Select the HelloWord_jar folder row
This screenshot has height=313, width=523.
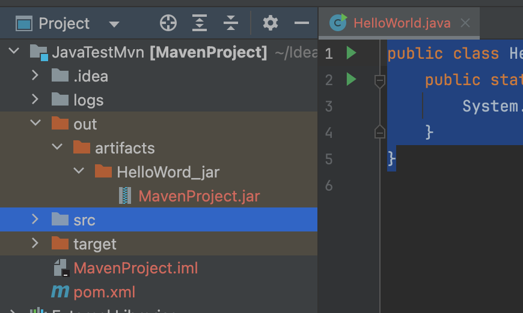click(159, 172)
